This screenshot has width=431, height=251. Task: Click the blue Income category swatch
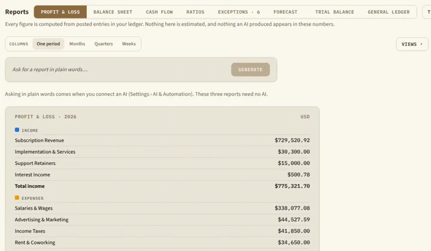pyautogui.click(x=17, y=130)
